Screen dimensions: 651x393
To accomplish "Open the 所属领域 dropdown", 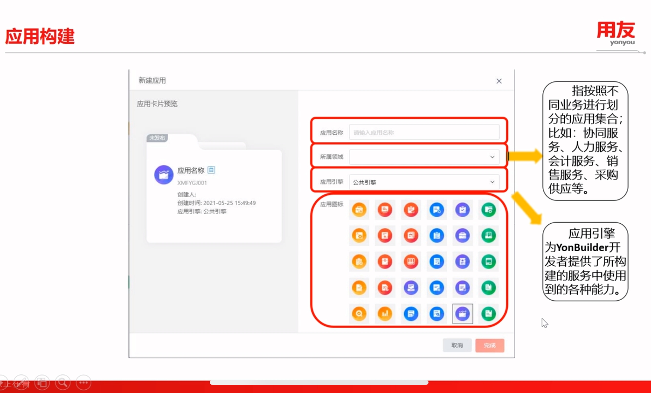I will coord(423,157).
